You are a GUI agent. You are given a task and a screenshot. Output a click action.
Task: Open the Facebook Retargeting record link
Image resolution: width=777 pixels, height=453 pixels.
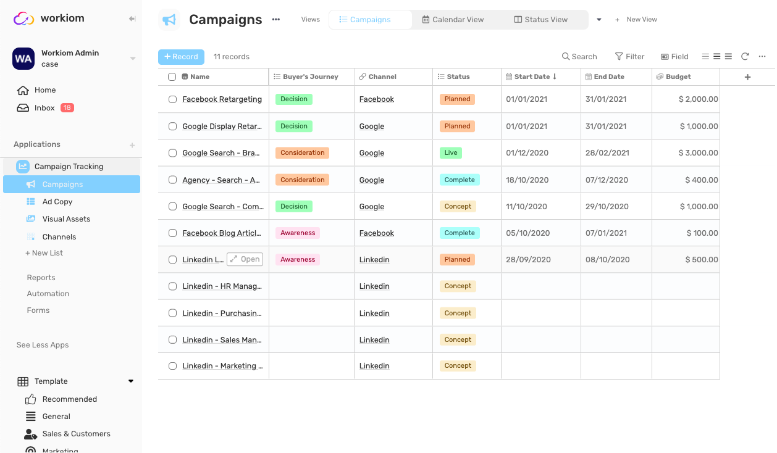pos(221,99)
